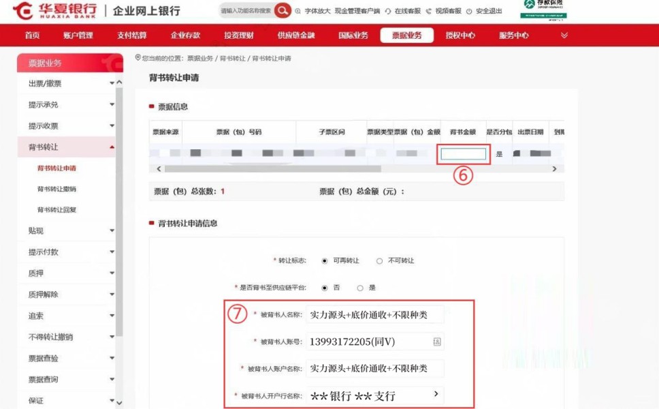Image resolution: width=659 pixels, height=409 pixels.
Task: Click the 视频客服 phone icon
Action: 428,11
